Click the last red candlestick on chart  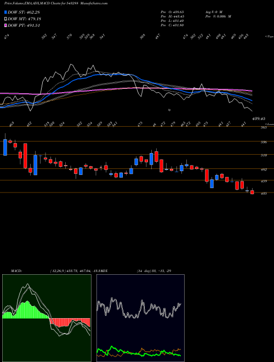pyautogui.click(x=252, y=193)
